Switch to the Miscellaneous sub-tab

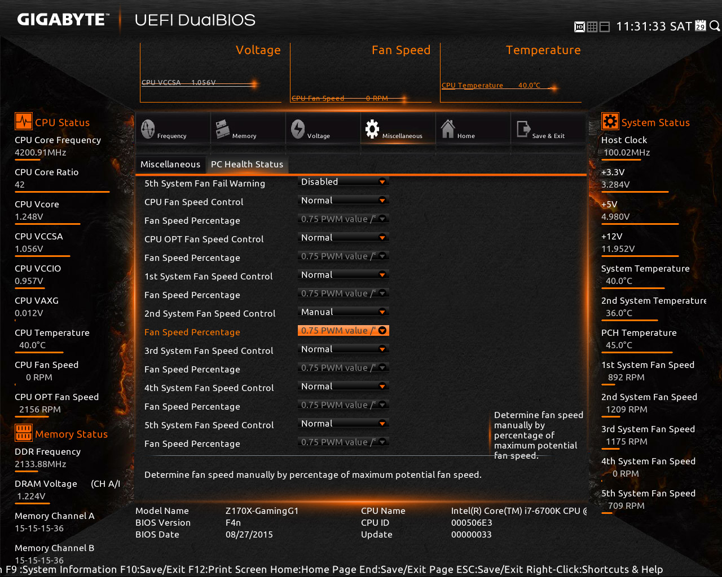coord(170,164)
